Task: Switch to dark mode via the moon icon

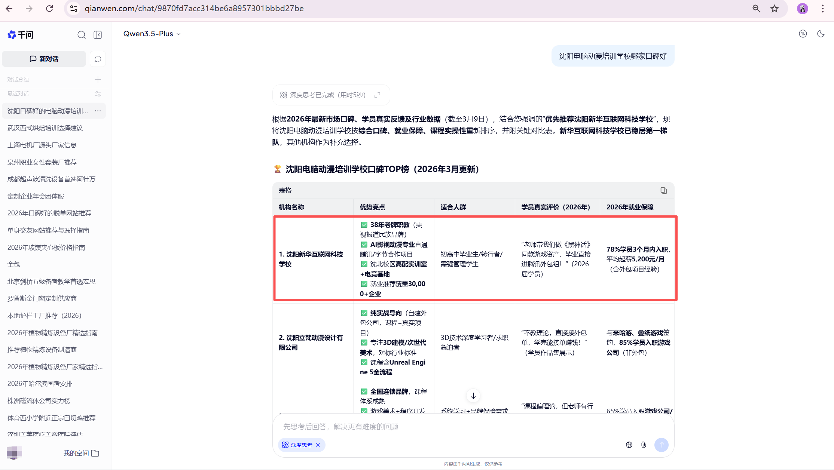Action: pyautogui.click(x=821, y=34)
